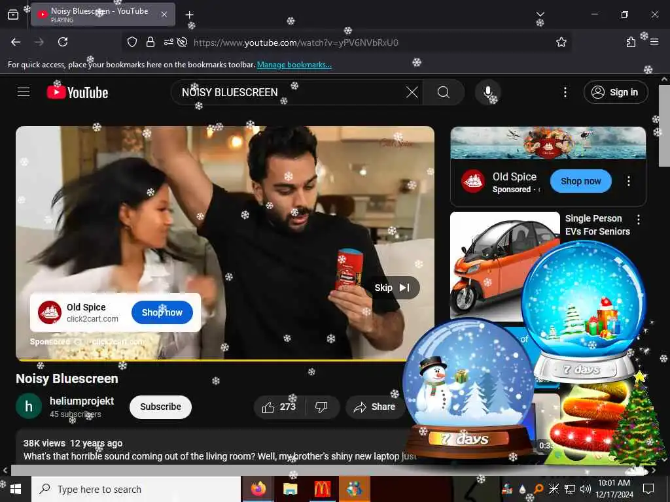Click the gifts snow globe widget
670x502 pixels.
(x=584, y=312)
